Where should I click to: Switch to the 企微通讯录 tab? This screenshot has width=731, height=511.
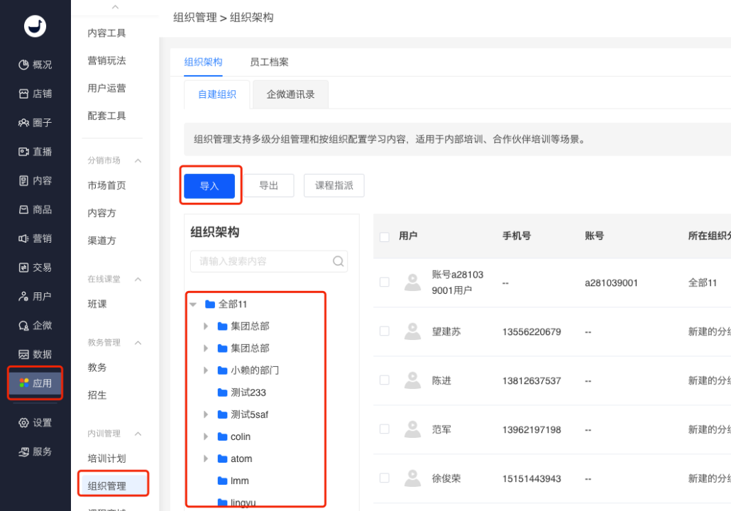[x=290, y=94]
